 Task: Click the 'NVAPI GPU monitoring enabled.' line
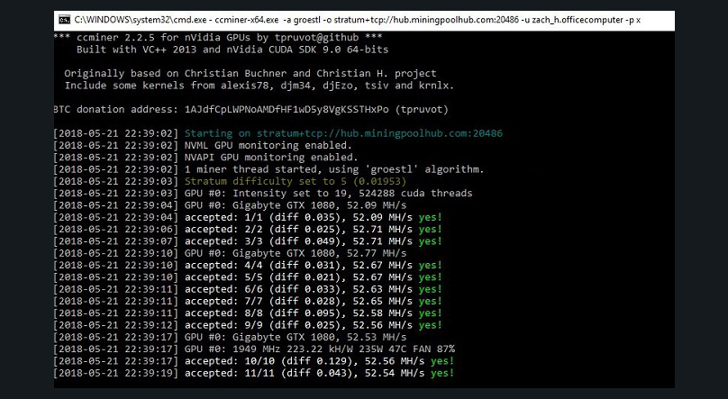(206, 158)
